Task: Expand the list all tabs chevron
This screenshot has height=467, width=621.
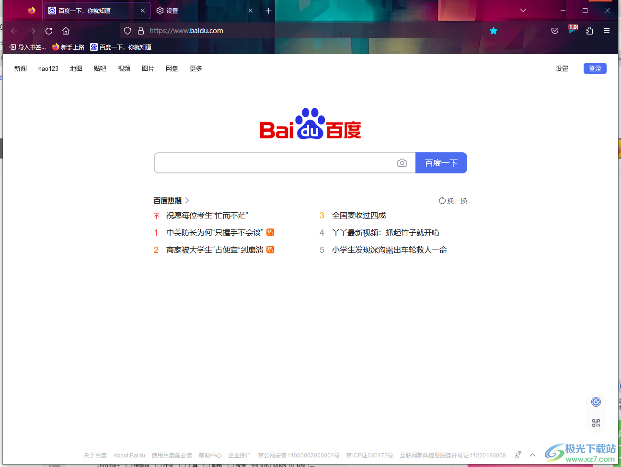Action: (523, 11)
